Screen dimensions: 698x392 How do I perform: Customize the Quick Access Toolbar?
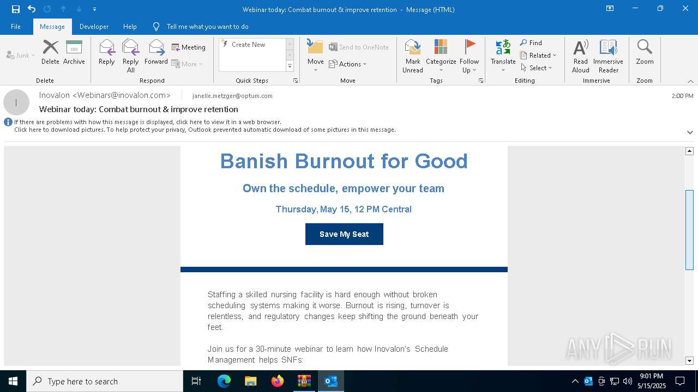[94, 9]
